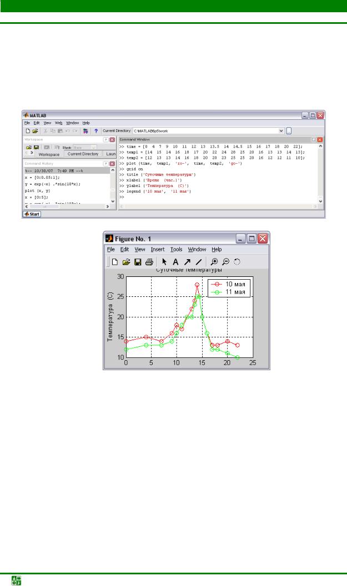
Task: Click the Redo icon in MATLAB toolbar
Action: [75, 131]
